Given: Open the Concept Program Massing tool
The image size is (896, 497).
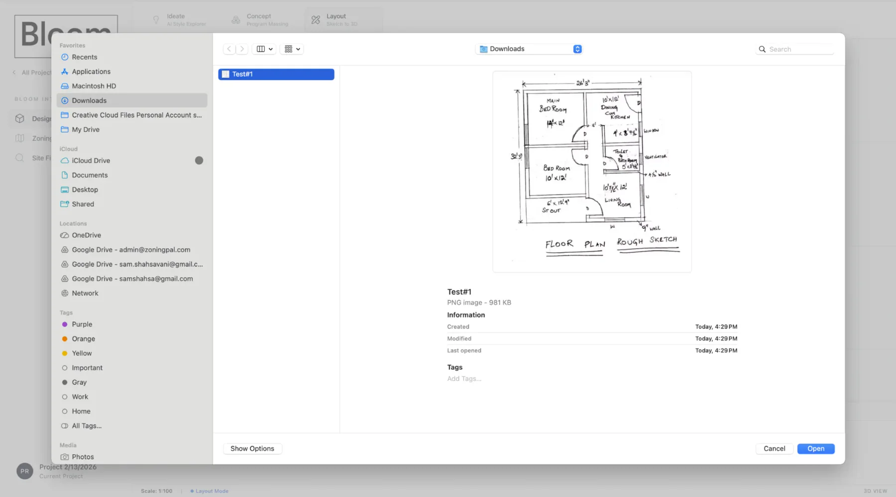Looking at the screenshot, I should [x=235, y=19].
